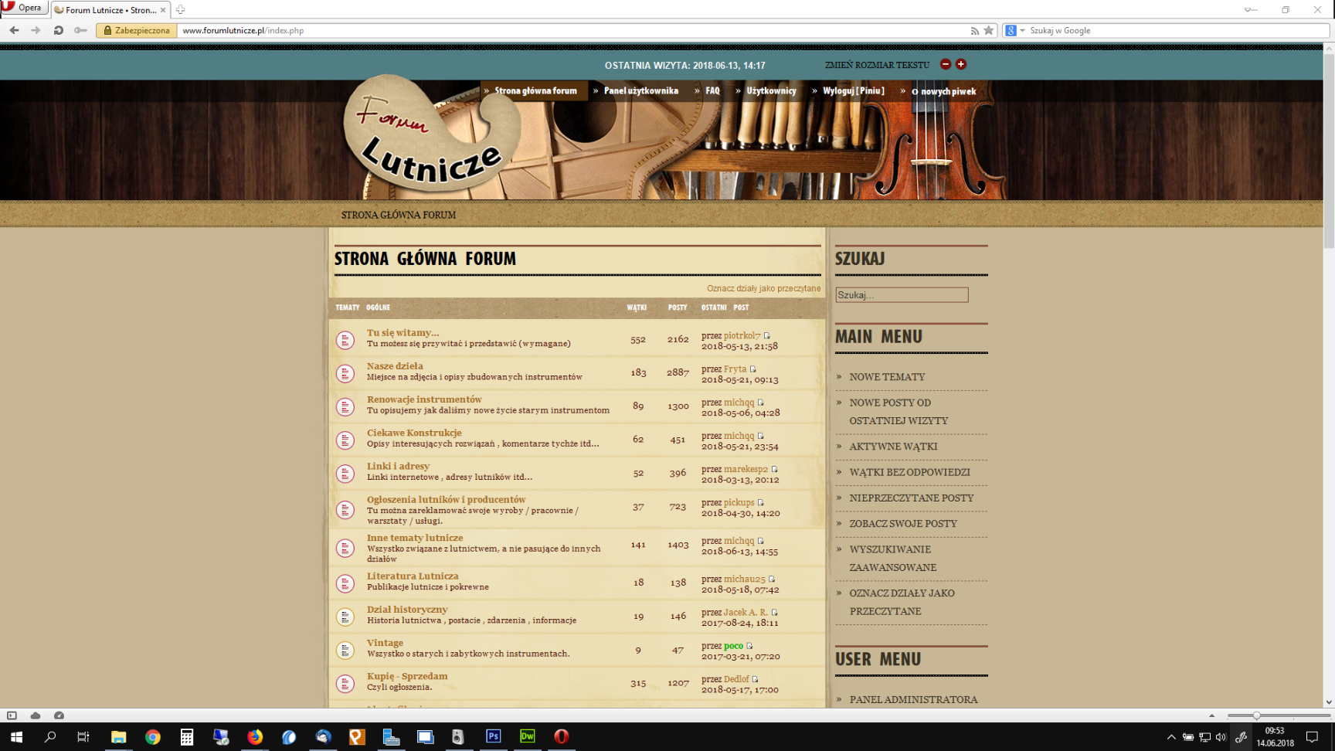The image size is (1335, 751).
Task: Bookmark page with the star icon
Action: coord(988,31)
